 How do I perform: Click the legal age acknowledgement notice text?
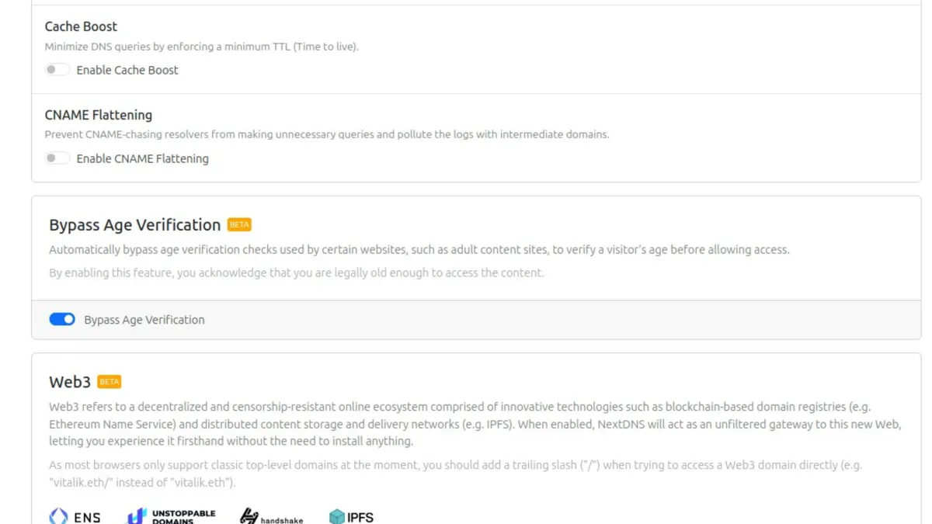(x=296, y=272)
